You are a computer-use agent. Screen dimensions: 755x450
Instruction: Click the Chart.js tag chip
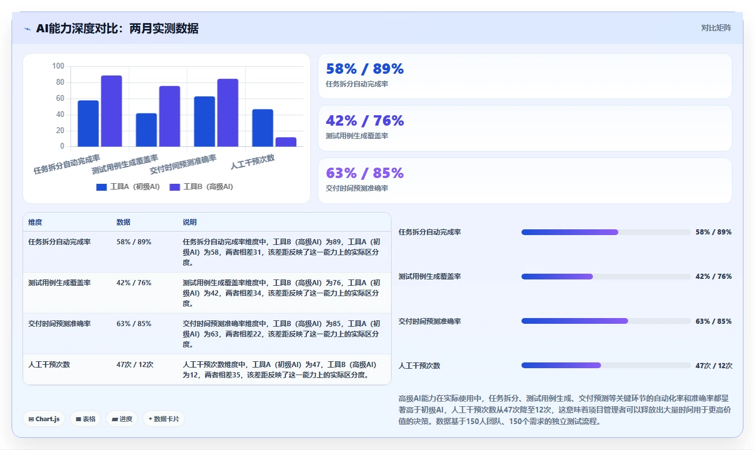[x=44, y=419]
